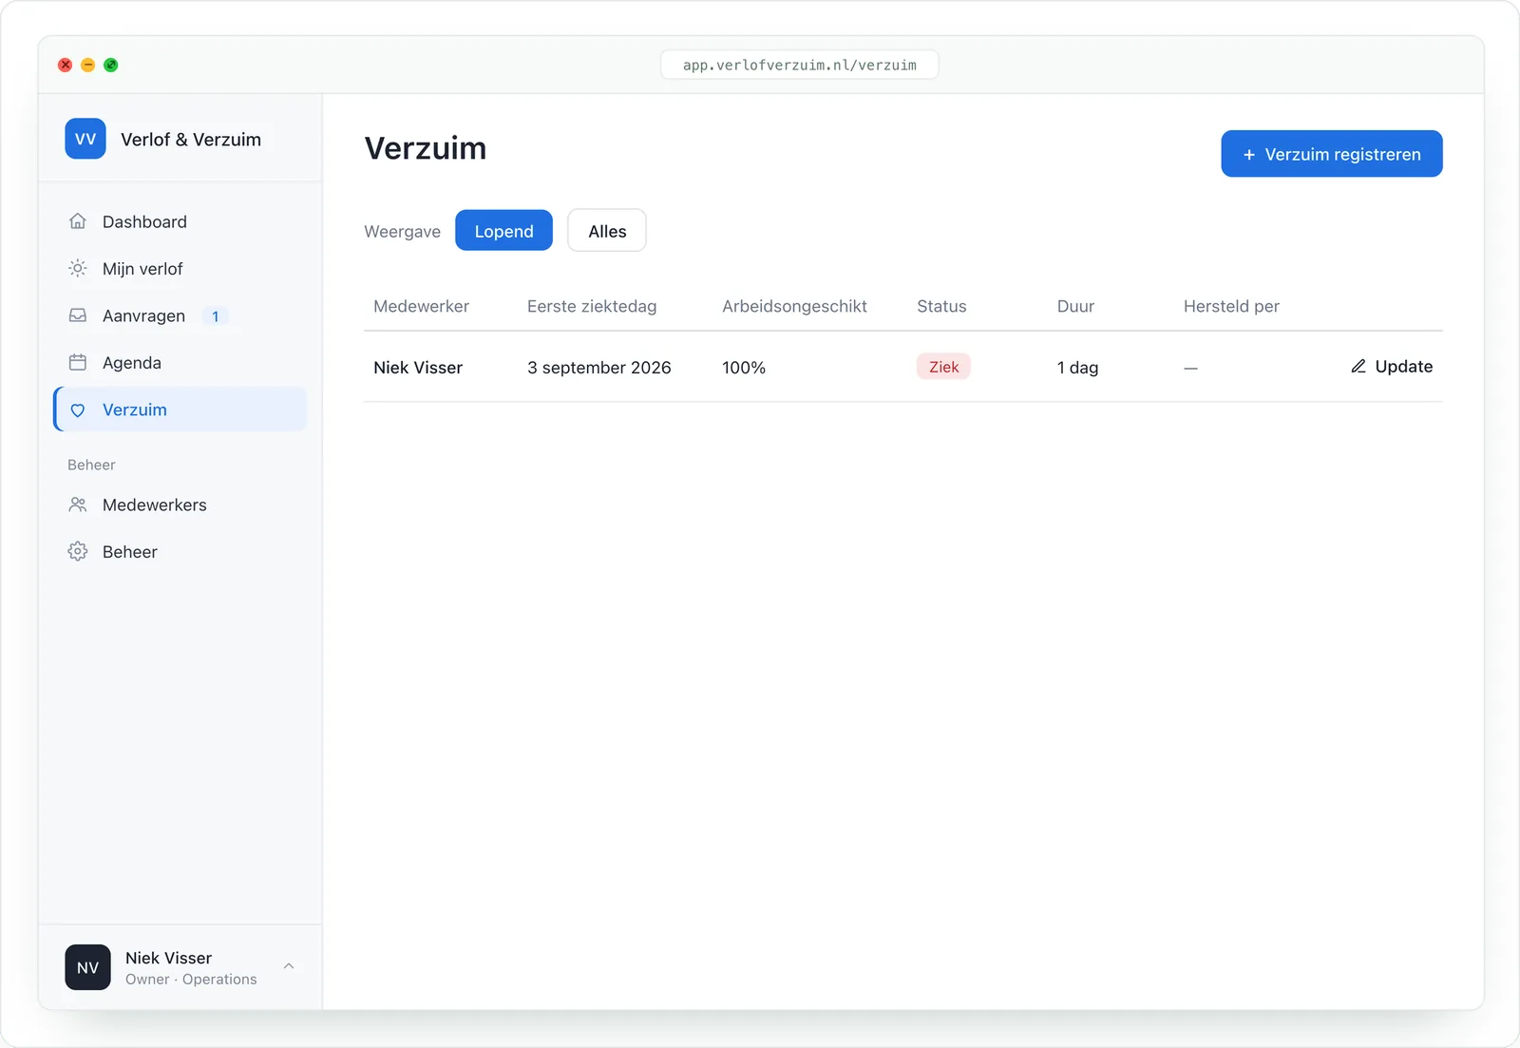Switch view to Alles
The image size is (1520, 1048).
click(607, 231)
